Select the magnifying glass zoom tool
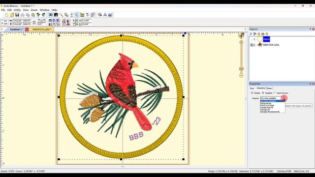The height and width of the screenshot is (177, 315). click(x=61, y=15)
